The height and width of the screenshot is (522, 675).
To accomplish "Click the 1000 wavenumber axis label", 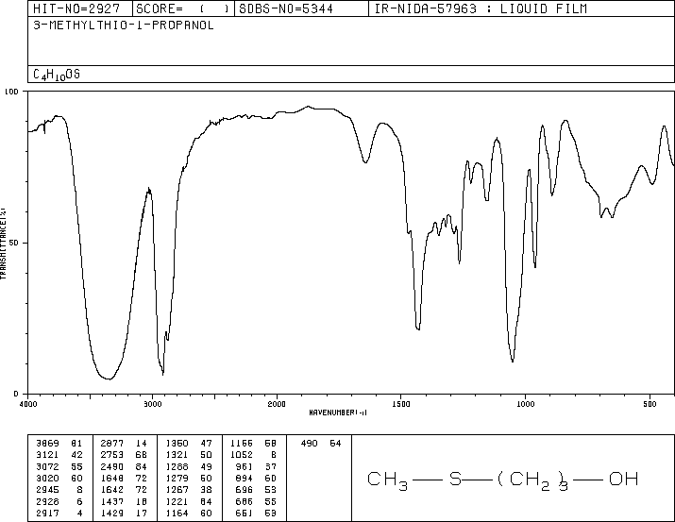I will (525, 404).
